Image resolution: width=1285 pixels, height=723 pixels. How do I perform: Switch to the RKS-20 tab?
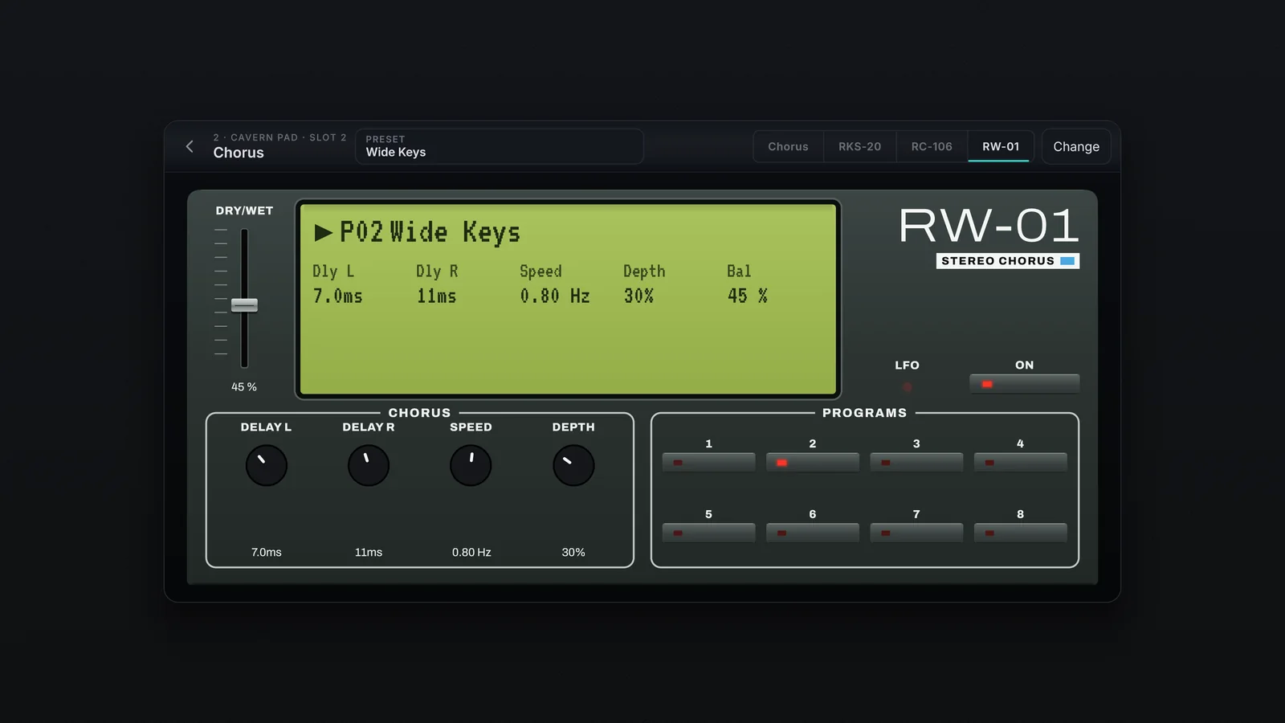(859, 146)
